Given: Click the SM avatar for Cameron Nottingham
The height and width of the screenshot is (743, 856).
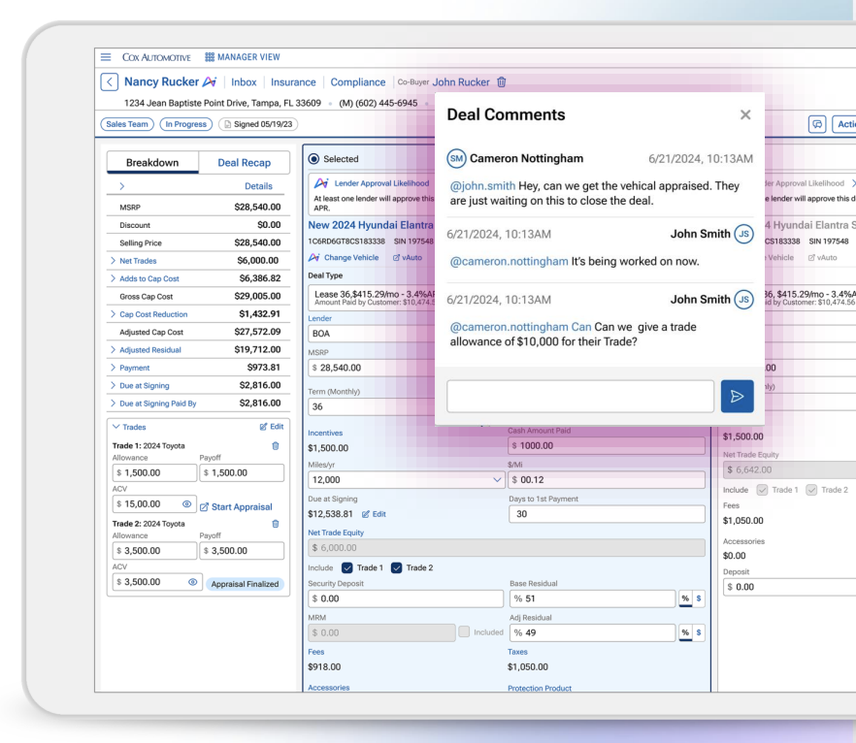Looking at the screenshot, I should click(456, 159).
